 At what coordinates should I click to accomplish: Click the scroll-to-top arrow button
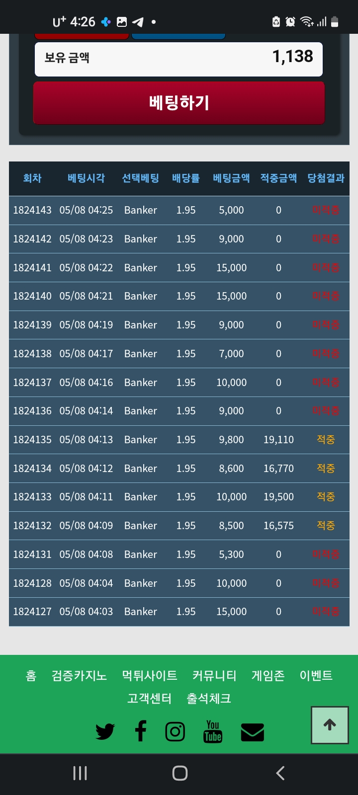(x=330, y=725)
